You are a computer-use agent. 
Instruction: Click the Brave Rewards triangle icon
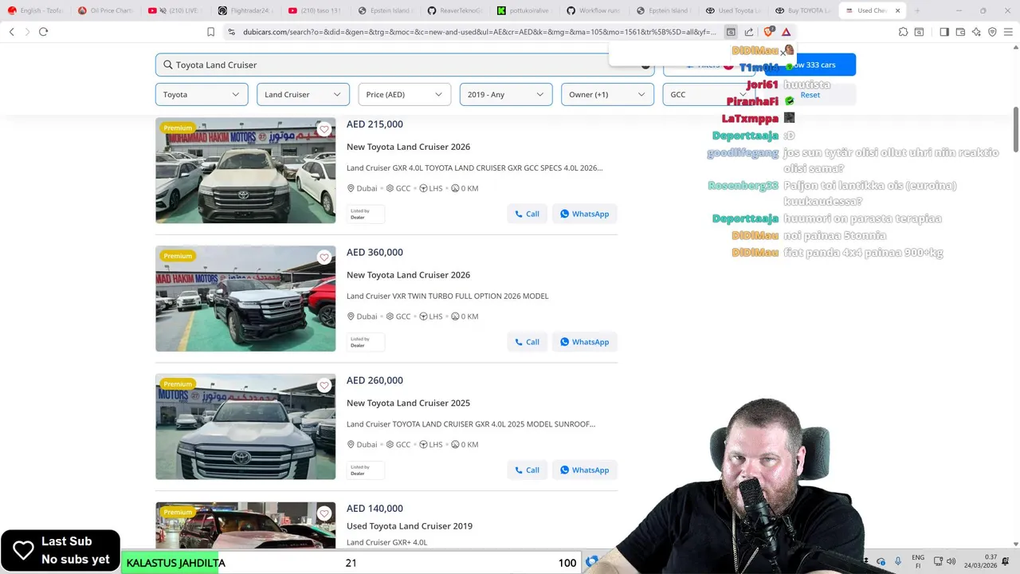pos(786,32)
